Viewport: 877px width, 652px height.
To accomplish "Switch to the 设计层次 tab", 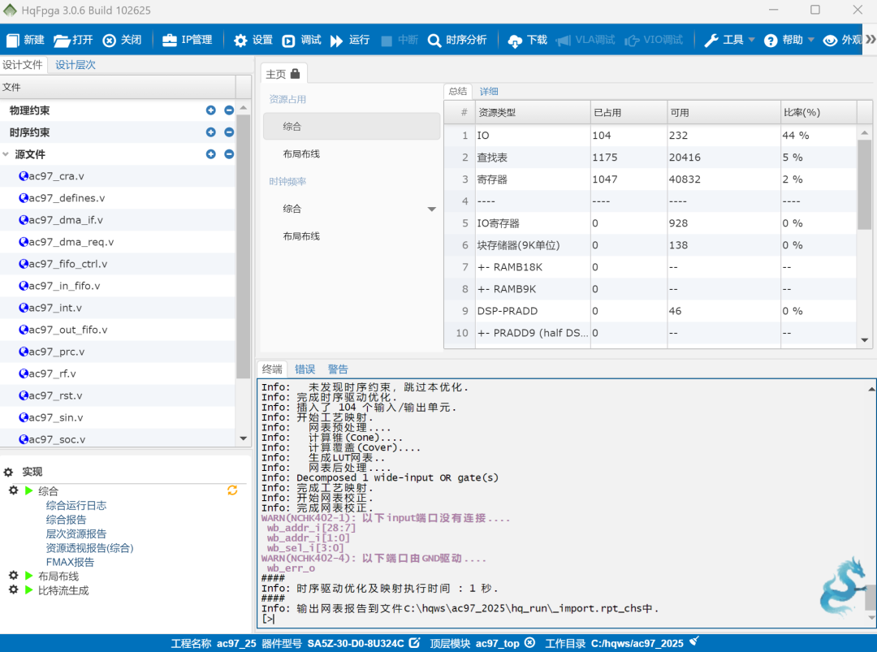I will [x=76, y=65].
